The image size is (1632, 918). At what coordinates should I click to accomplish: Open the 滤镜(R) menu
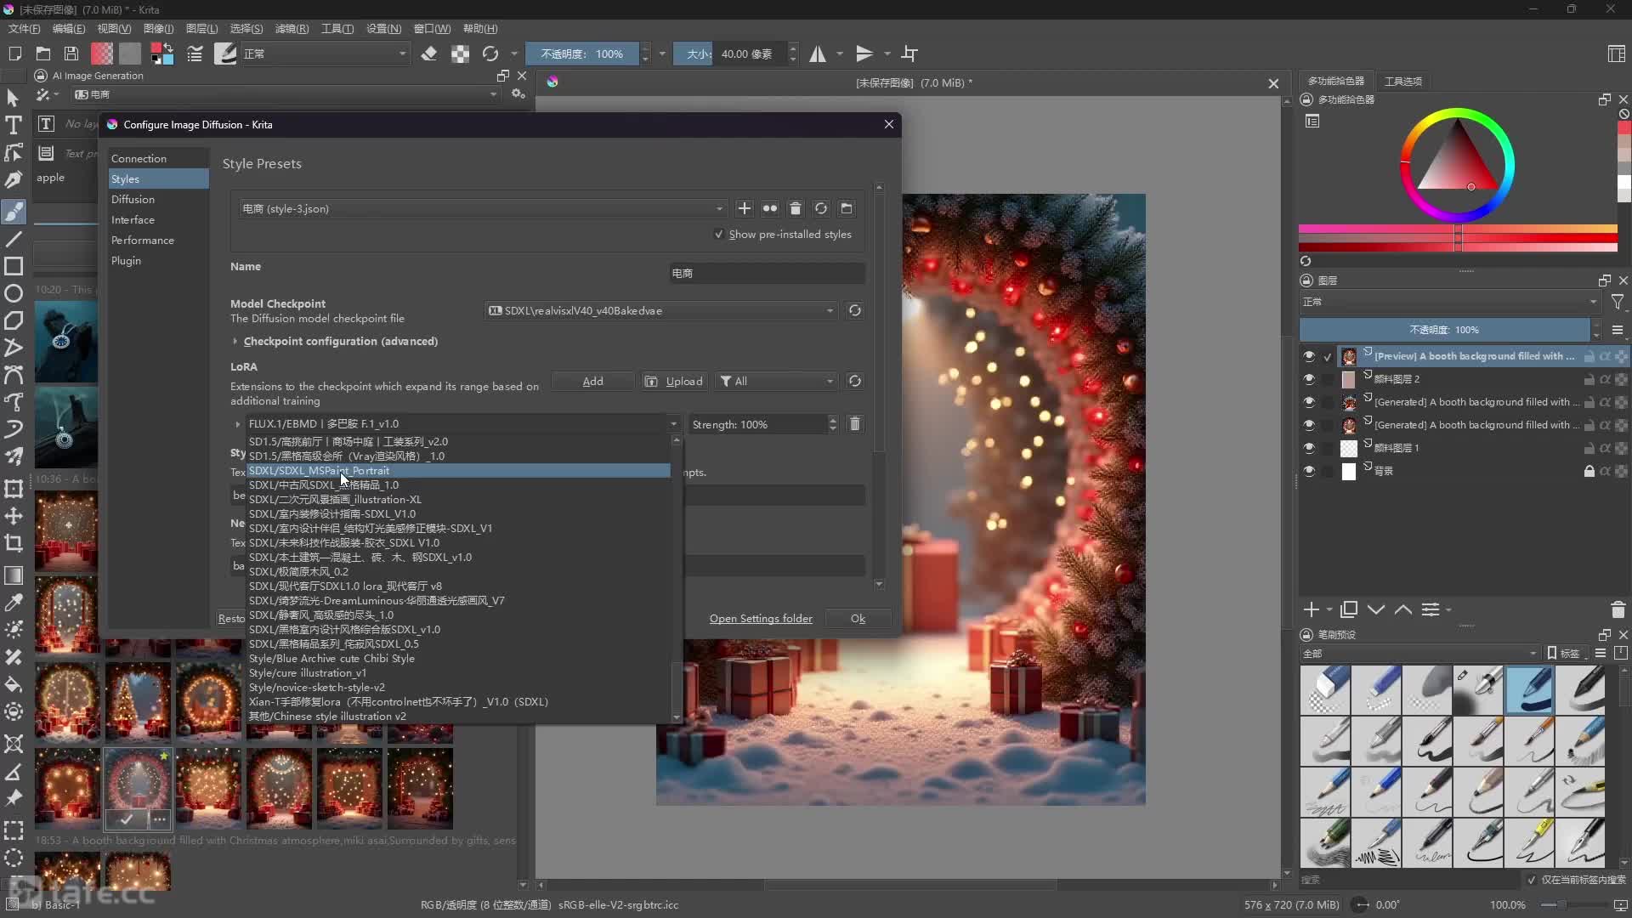point(292,29)
